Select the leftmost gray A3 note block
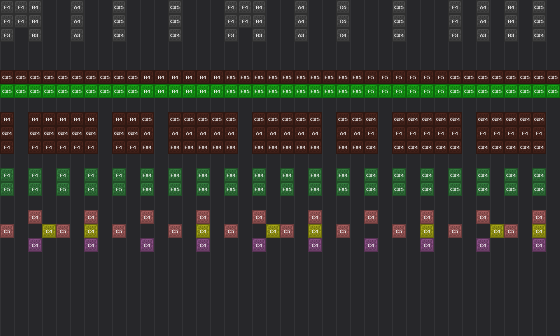Viewport: 560px width, 336px height. 77,35
